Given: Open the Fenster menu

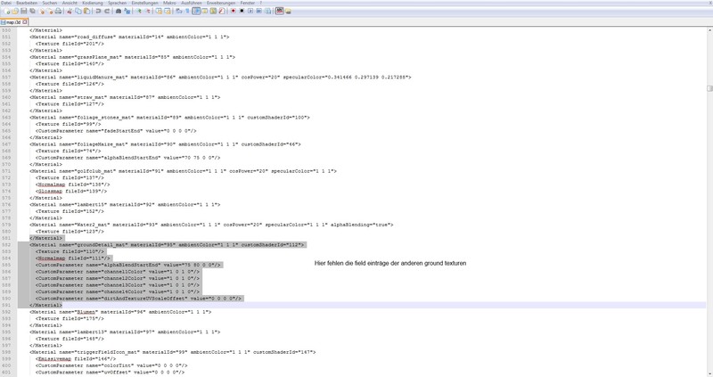Looking at the screenshot, I should (x=248, y=3).
